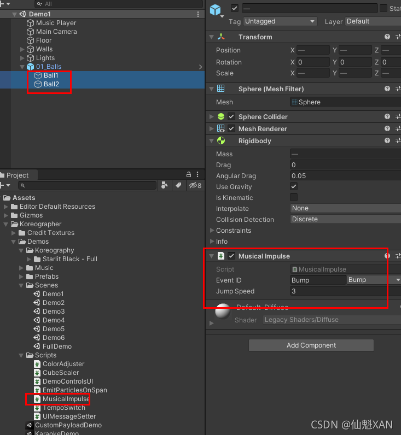
Task: Open the Project panel create plus button
Action: click(5, 185)
